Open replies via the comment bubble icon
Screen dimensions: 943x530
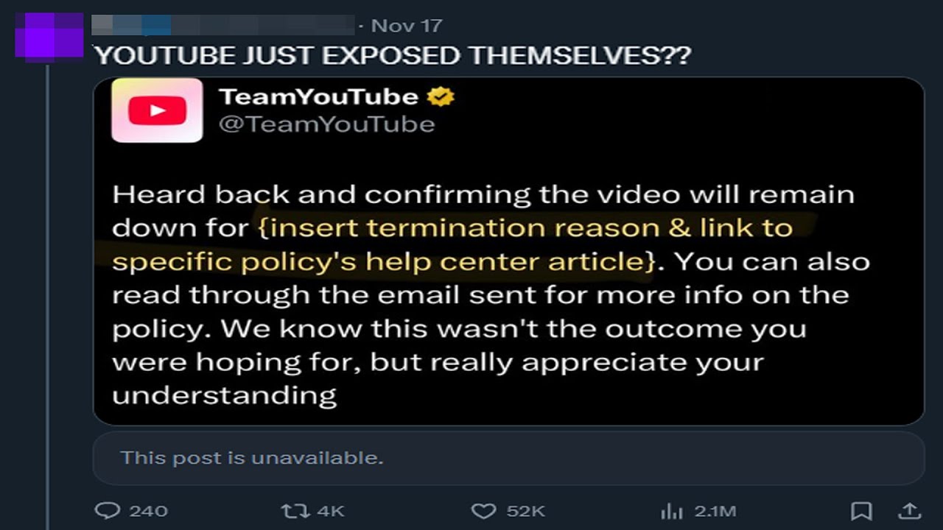click(108, 510)
